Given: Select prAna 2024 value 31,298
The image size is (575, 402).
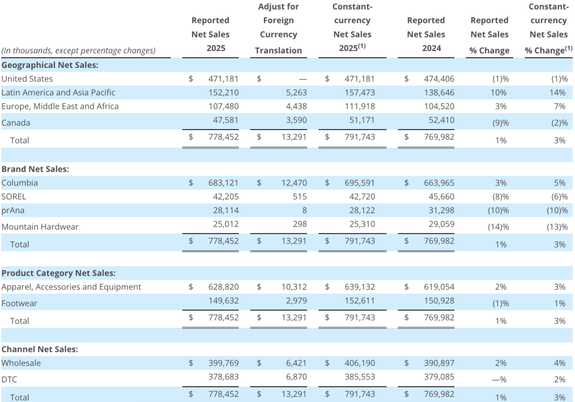Looking at the screenshot, I should coord(441,211).
